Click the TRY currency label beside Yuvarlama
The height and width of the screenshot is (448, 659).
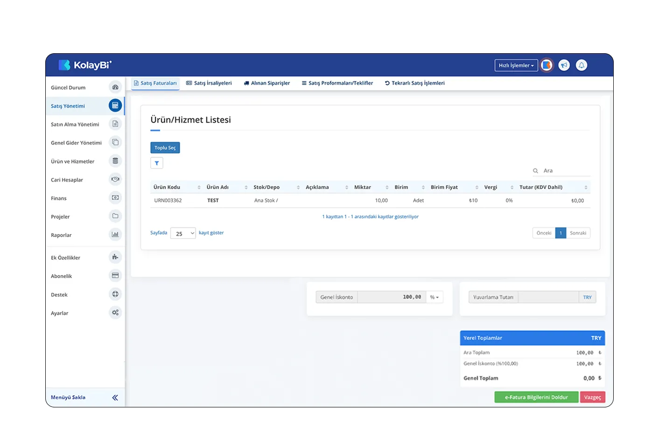(x=588, y=297)
